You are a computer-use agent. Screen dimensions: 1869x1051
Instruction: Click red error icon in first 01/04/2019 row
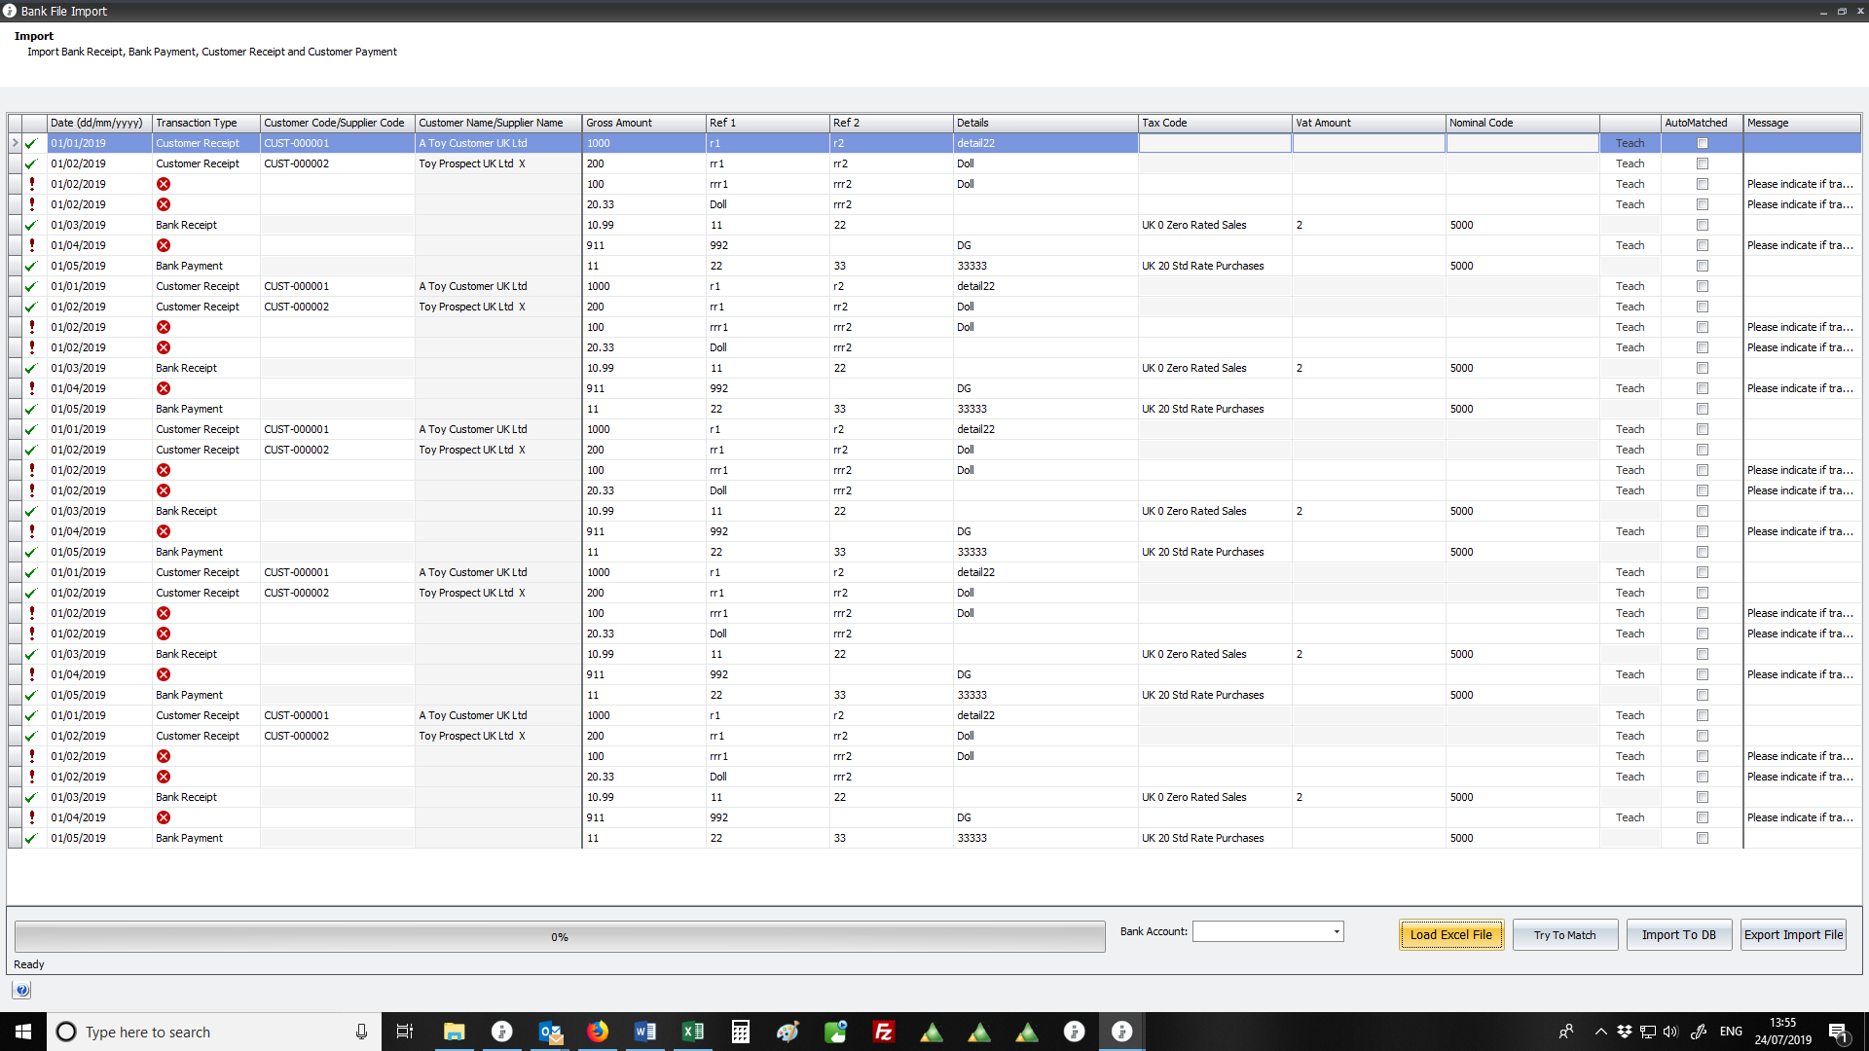tap(164, 245)
